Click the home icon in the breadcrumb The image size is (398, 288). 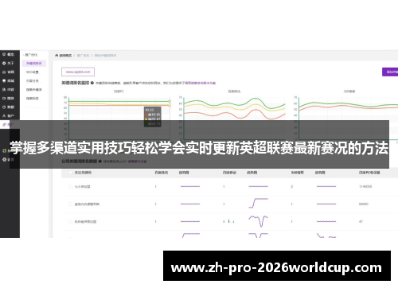(57, 56)
